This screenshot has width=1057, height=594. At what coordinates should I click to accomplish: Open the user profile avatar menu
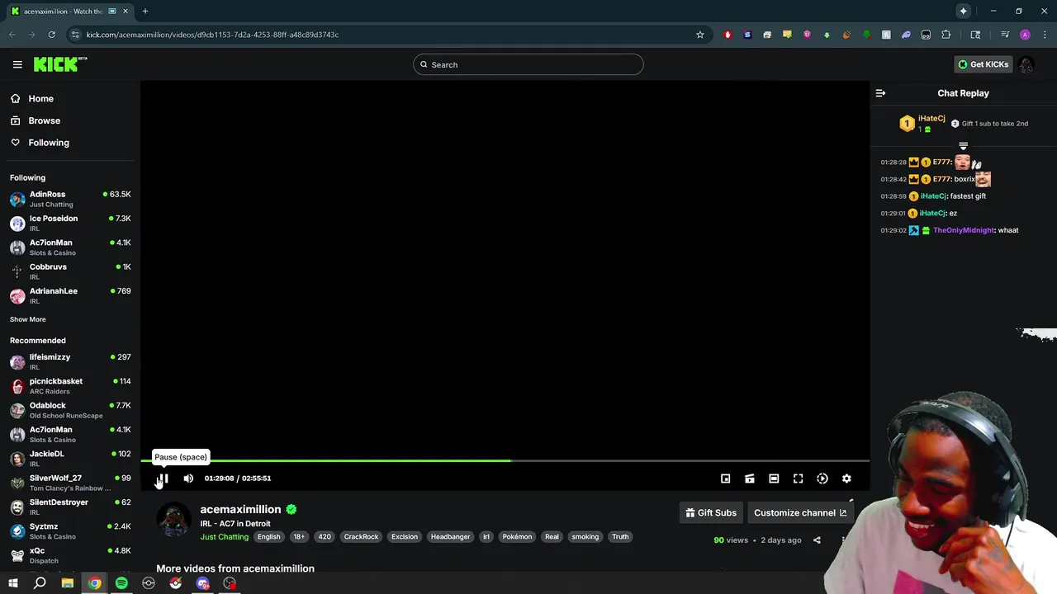click(1026, 64)
